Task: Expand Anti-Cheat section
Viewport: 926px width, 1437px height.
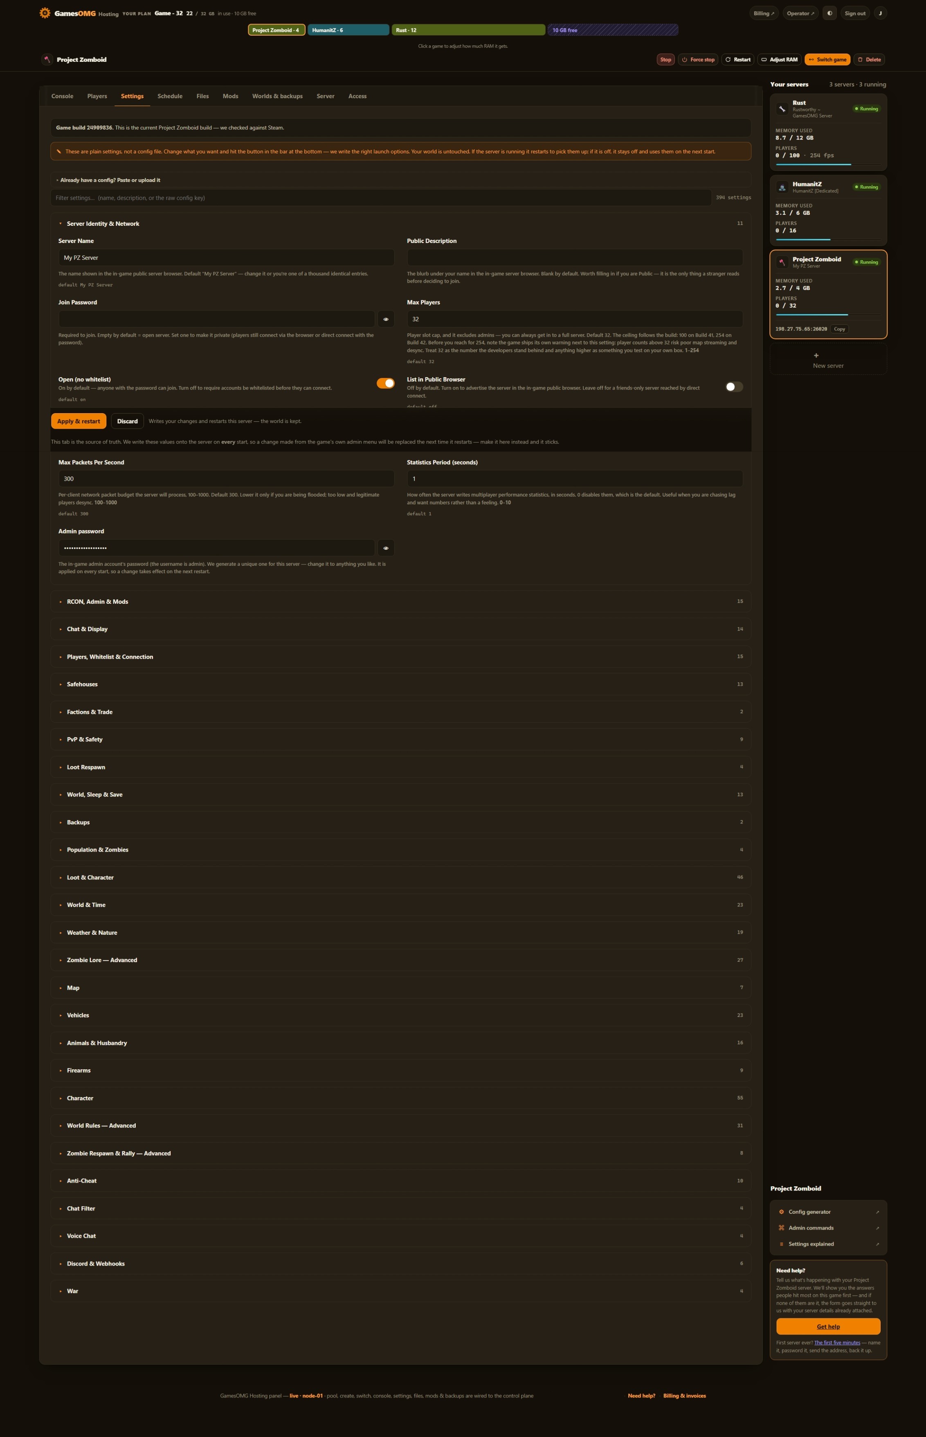Action: click(x=400, y=1180)
